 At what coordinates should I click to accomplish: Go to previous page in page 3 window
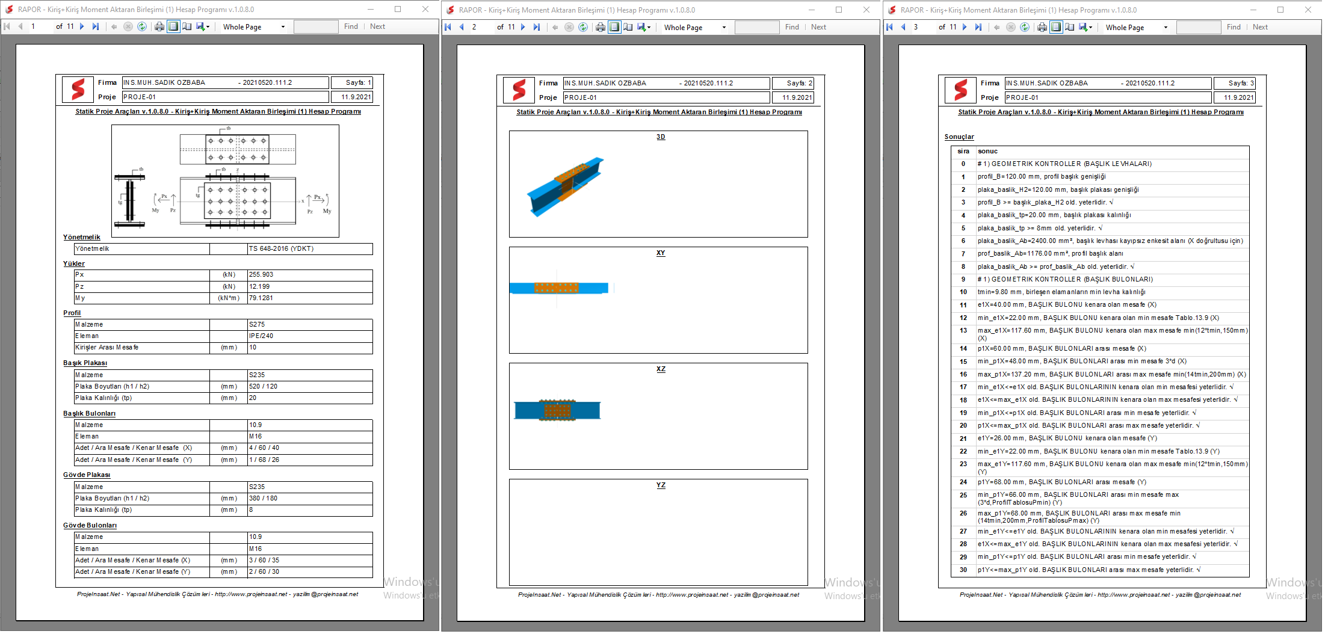point(903,27)
